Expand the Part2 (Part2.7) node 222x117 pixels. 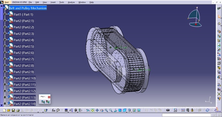[5, 59]
